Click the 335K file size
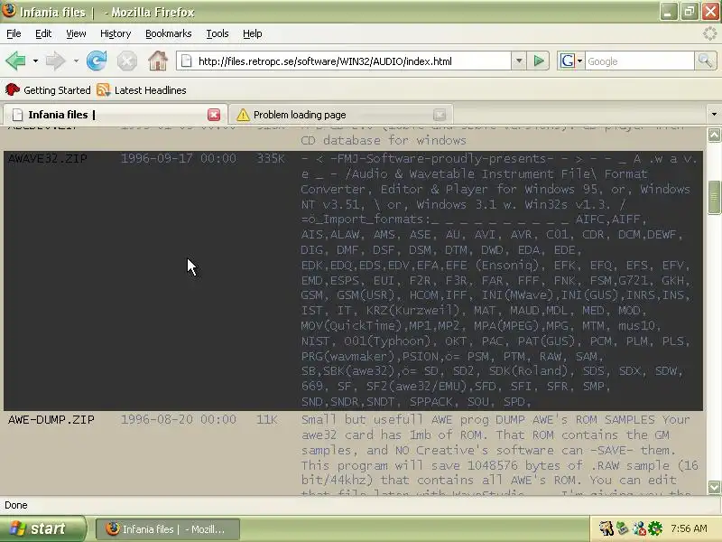 [270, 159]
